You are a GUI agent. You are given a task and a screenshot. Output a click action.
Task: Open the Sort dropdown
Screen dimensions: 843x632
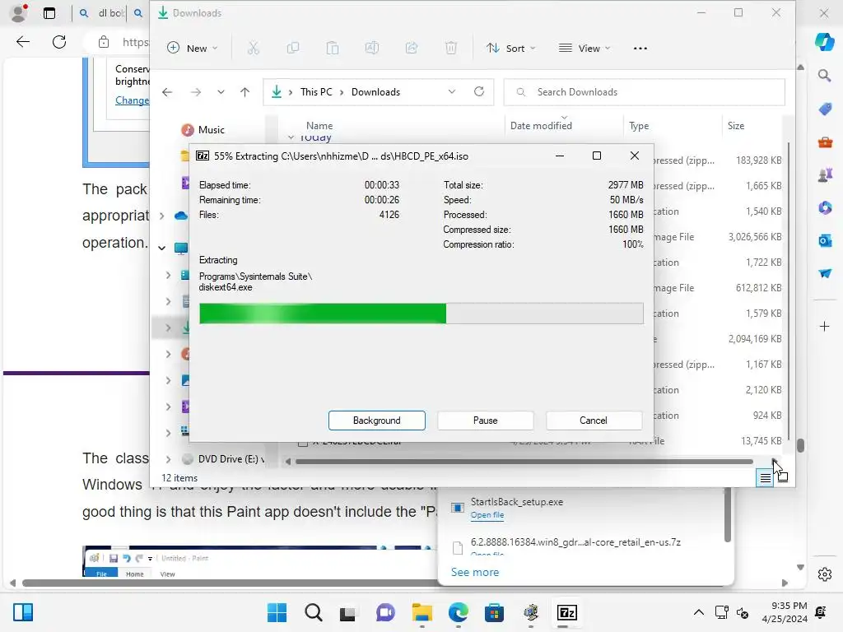click(x=510, y=49)
